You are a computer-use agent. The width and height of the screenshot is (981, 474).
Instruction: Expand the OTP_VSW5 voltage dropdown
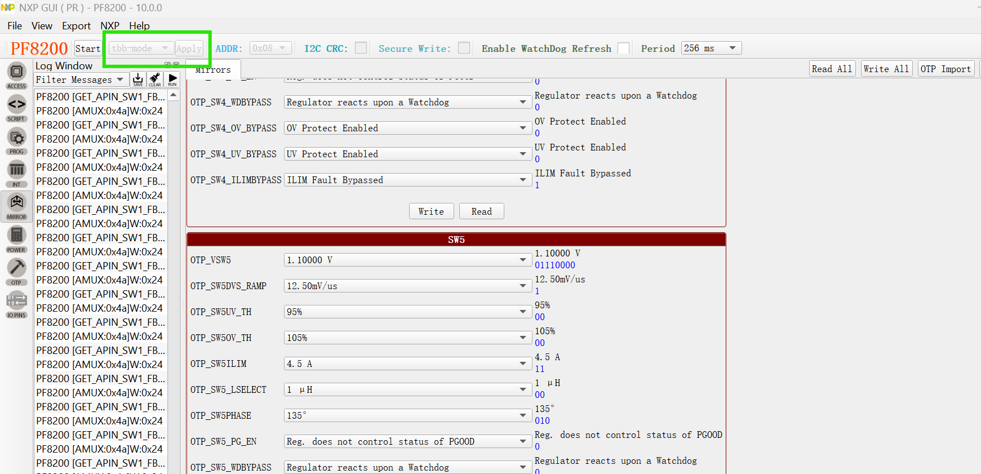tap(407, 260)
